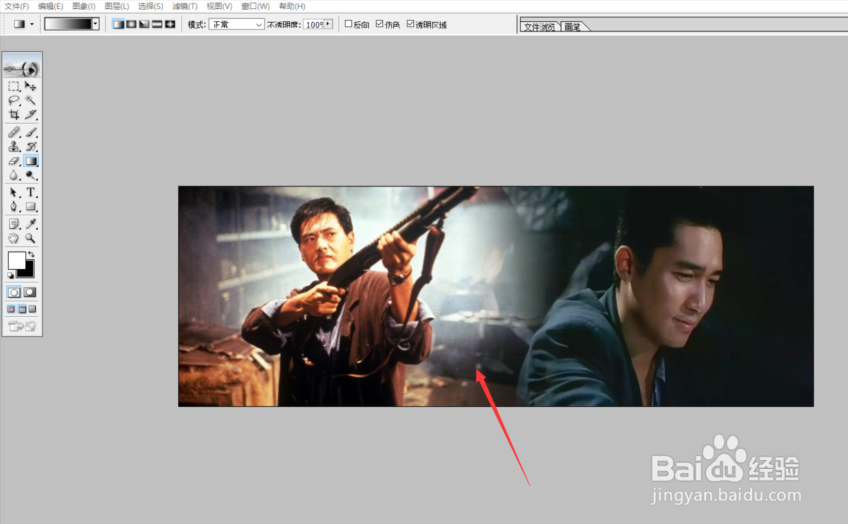Select the Move tool
848x524 pixels.
30,86
